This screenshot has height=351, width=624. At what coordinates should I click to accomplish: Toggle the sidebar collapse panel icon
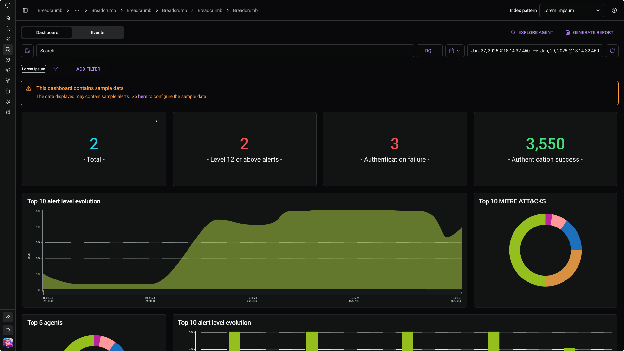(25, 10)
